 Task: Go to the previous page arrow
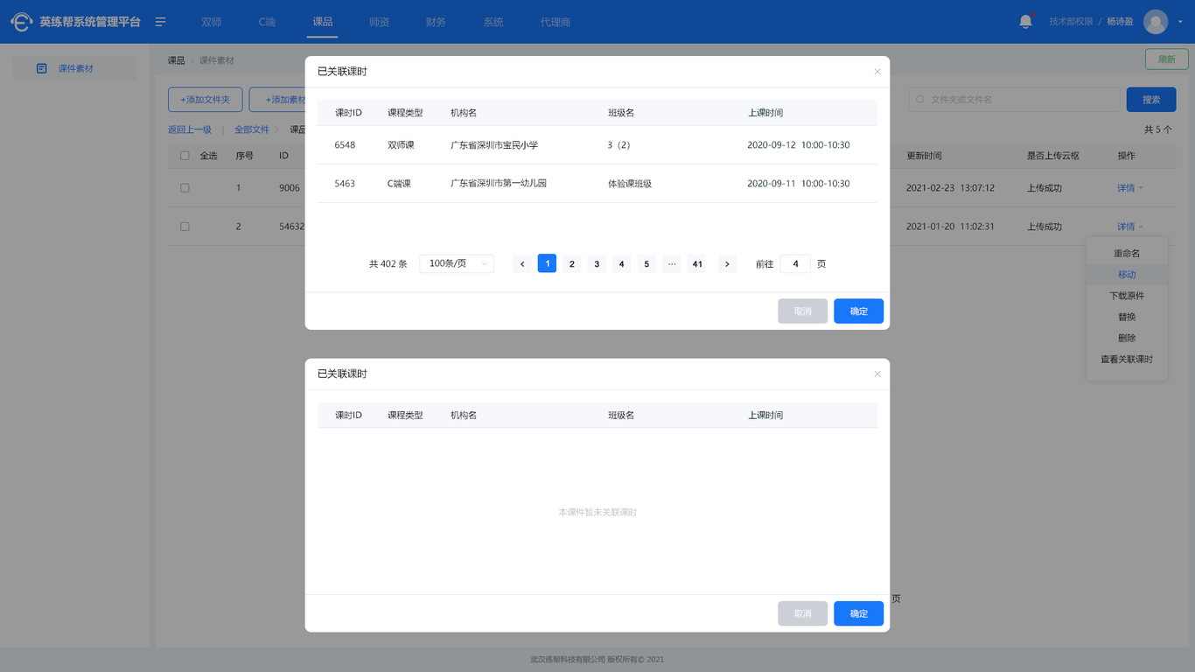coord(522,263)
